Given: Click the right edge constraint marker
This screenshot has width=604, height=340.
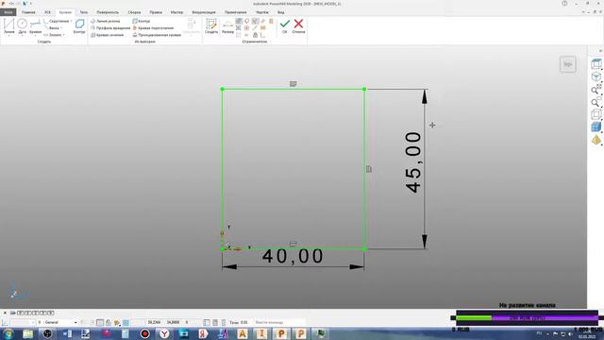Looking at the screenshot, I should pyautogui.click(x=369, y=169).
